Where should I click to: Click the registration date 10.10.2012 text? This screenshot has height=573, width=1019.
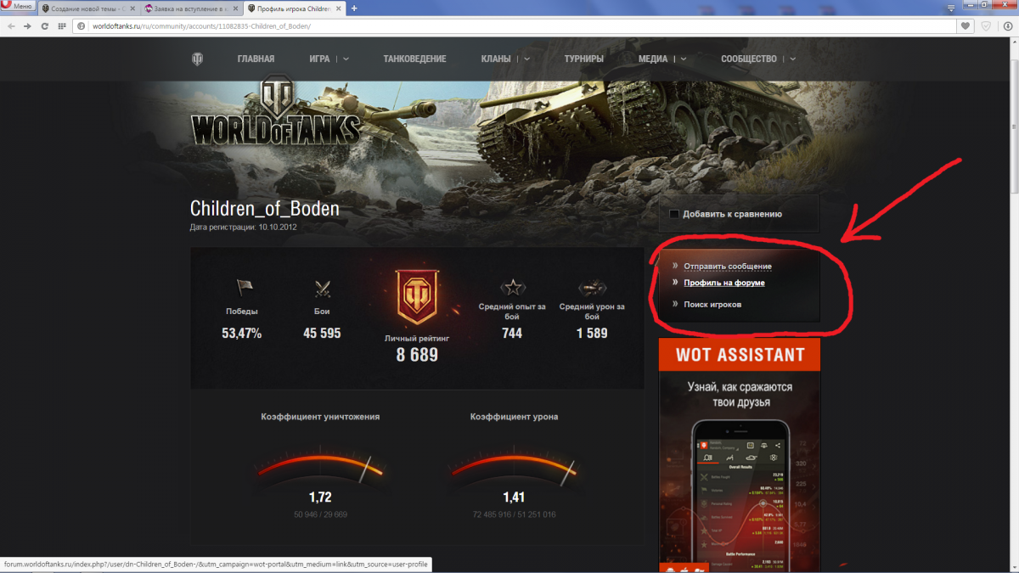277,228
